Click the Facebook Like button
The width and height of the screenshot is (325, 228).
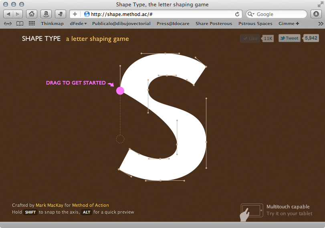250,38
